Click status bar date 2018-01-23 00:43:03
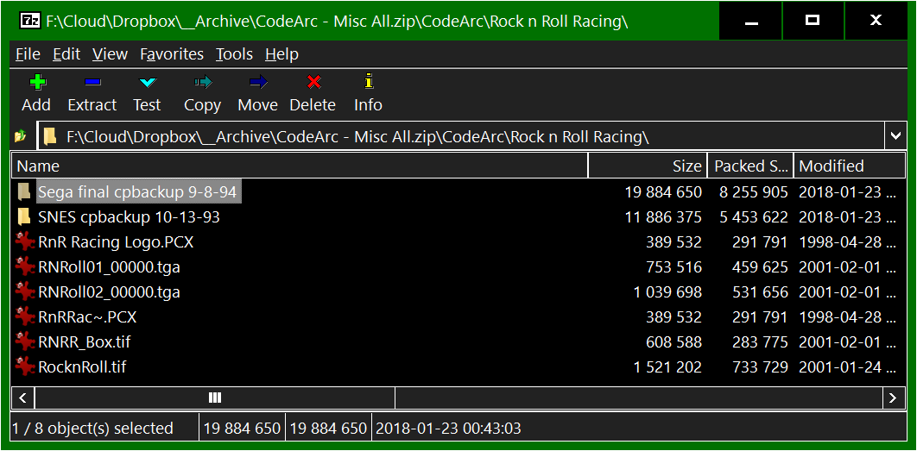This screenshot has height=451, width=917. (x=448, y=429)
